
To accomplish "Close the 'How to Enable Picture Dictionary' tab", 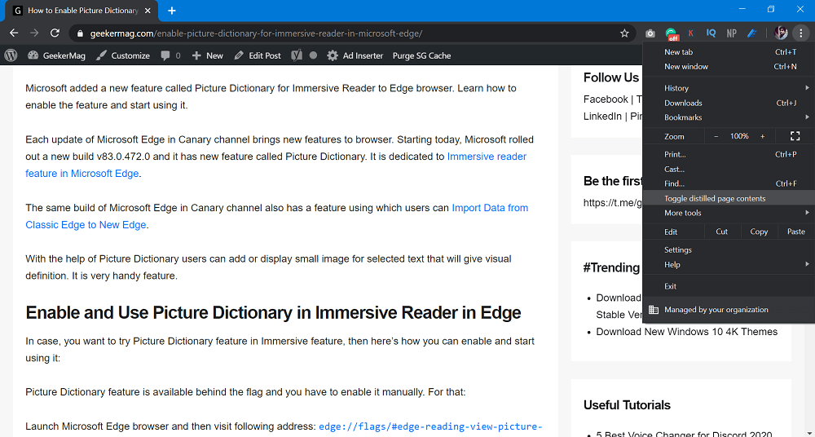I will click(x=148, y=11).
